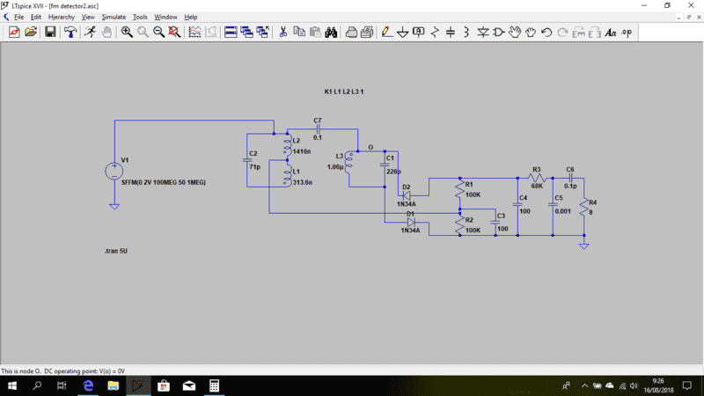The width and height of the screenshot is (704, 396).
Task: Click the Save floppy disk icon
Action: coord(50,33)
